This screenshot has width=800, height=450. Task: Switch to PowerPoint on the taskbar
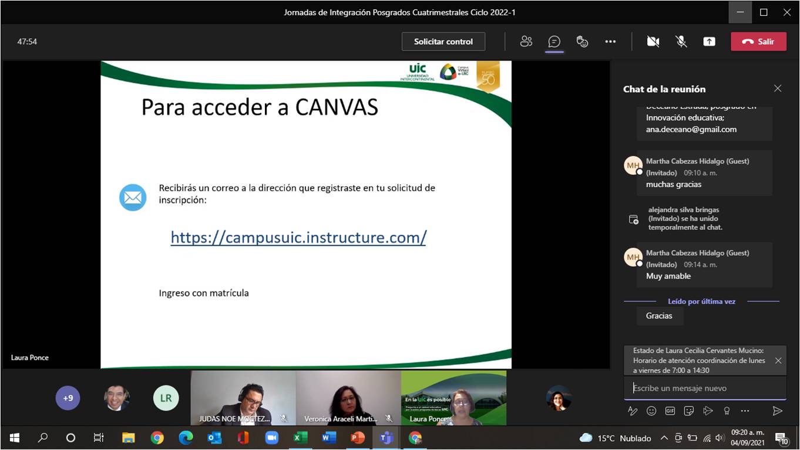click(357, 438)
